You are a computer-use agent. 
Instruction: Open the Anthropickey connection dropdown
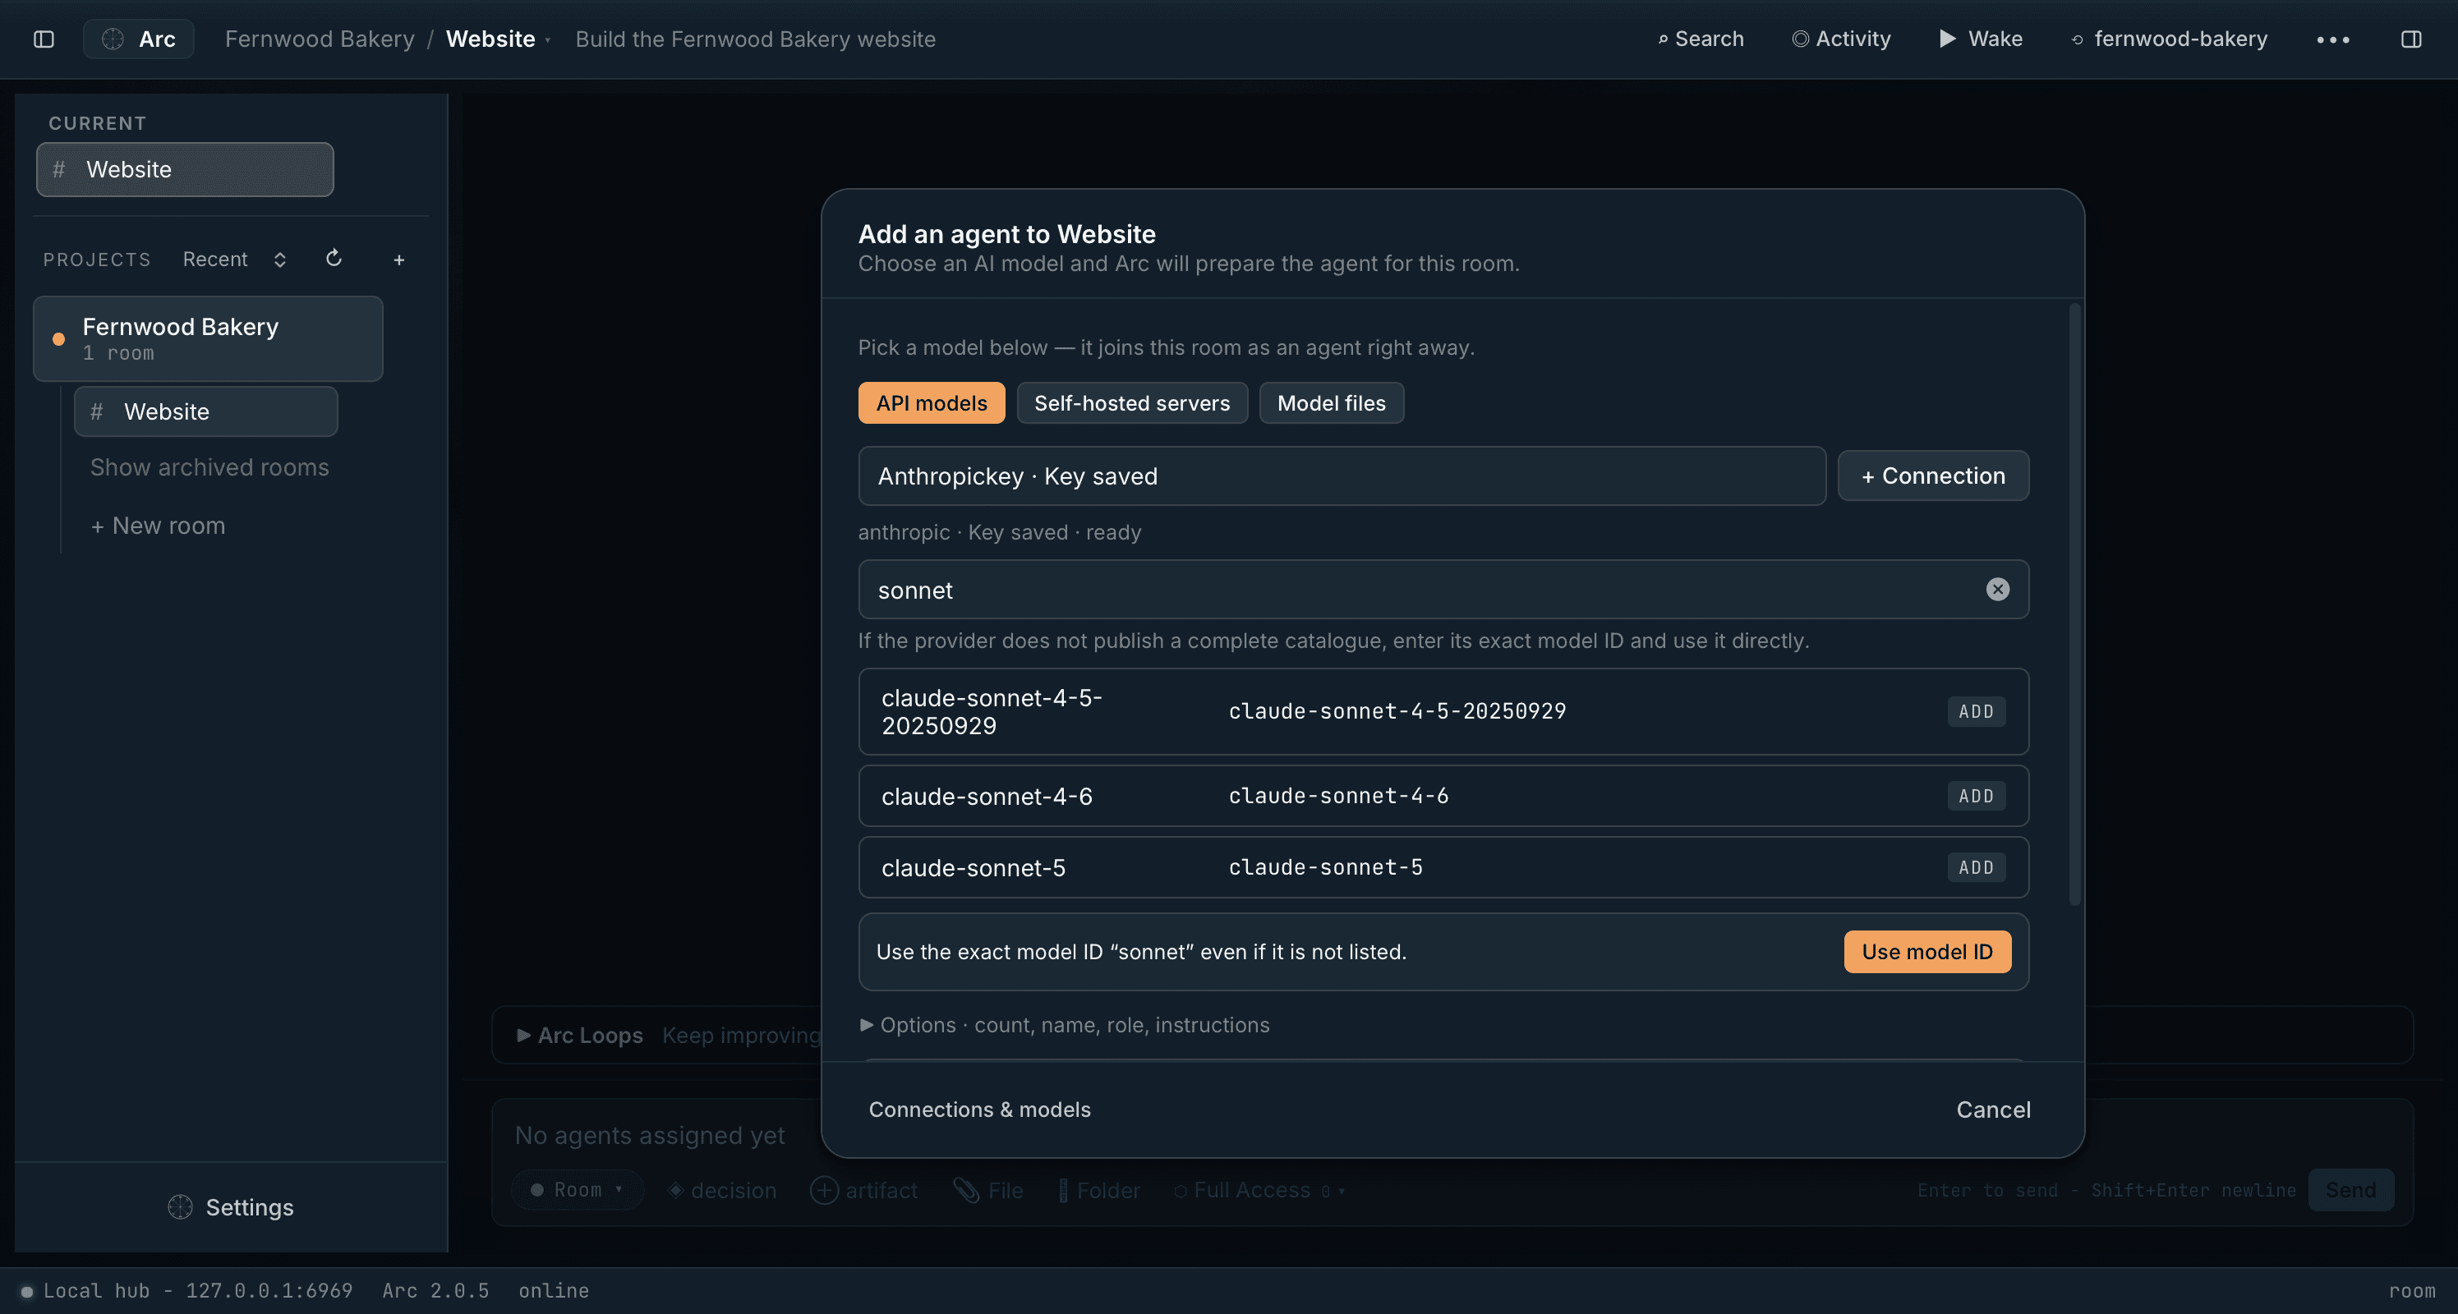pos(1342,476)
